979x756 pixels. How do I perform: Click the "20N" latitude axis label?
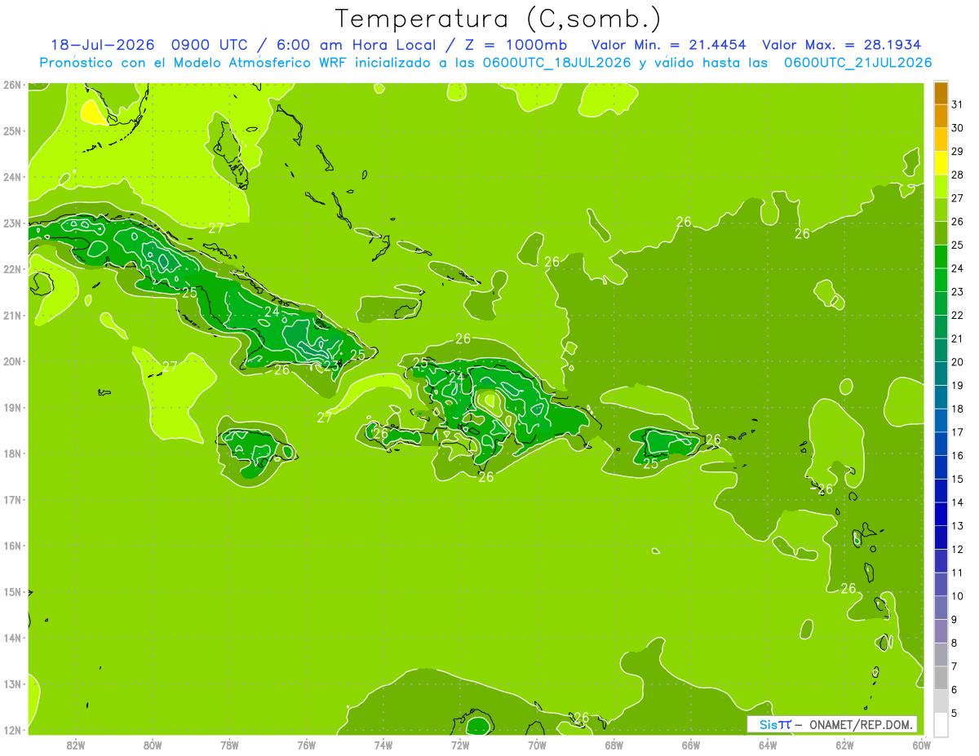click(x=11, y=361)
